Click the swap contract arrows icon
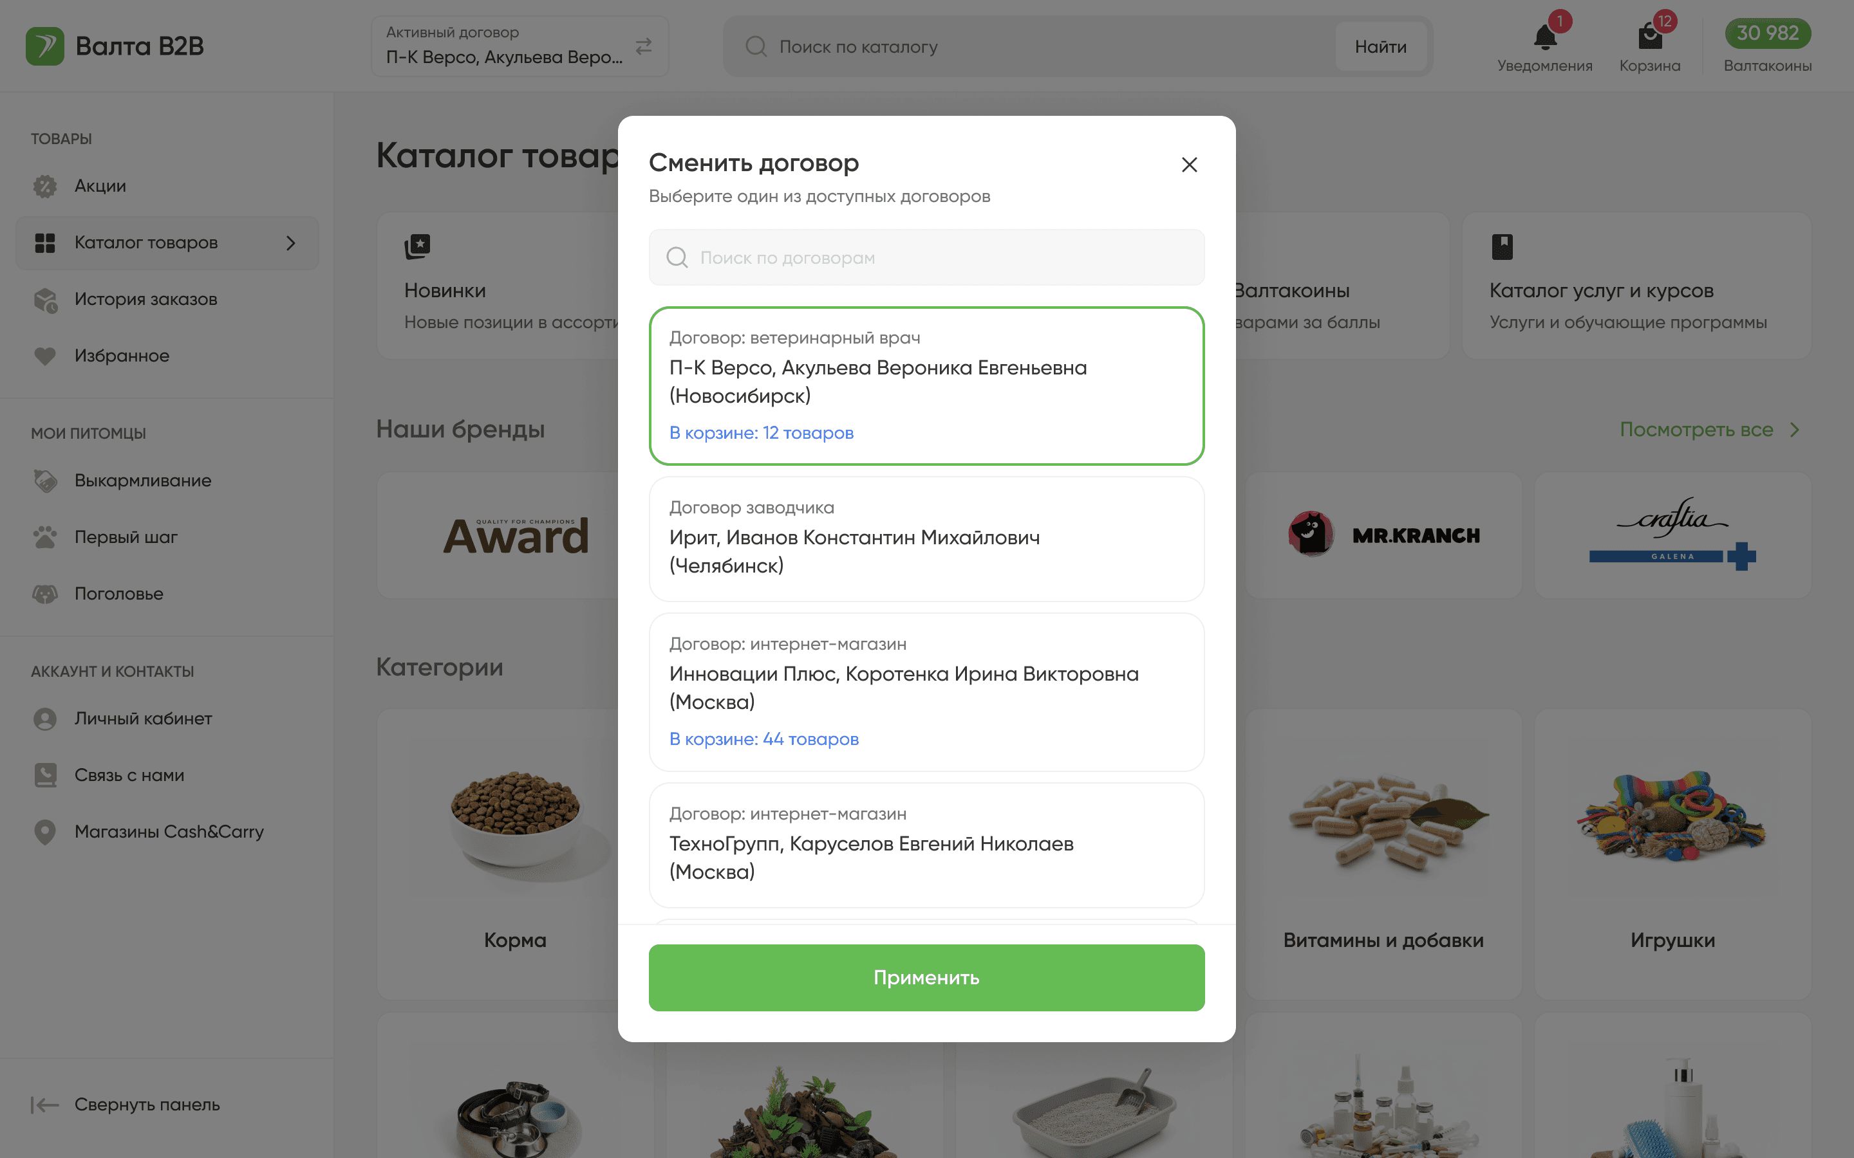 tap(644, 46)
